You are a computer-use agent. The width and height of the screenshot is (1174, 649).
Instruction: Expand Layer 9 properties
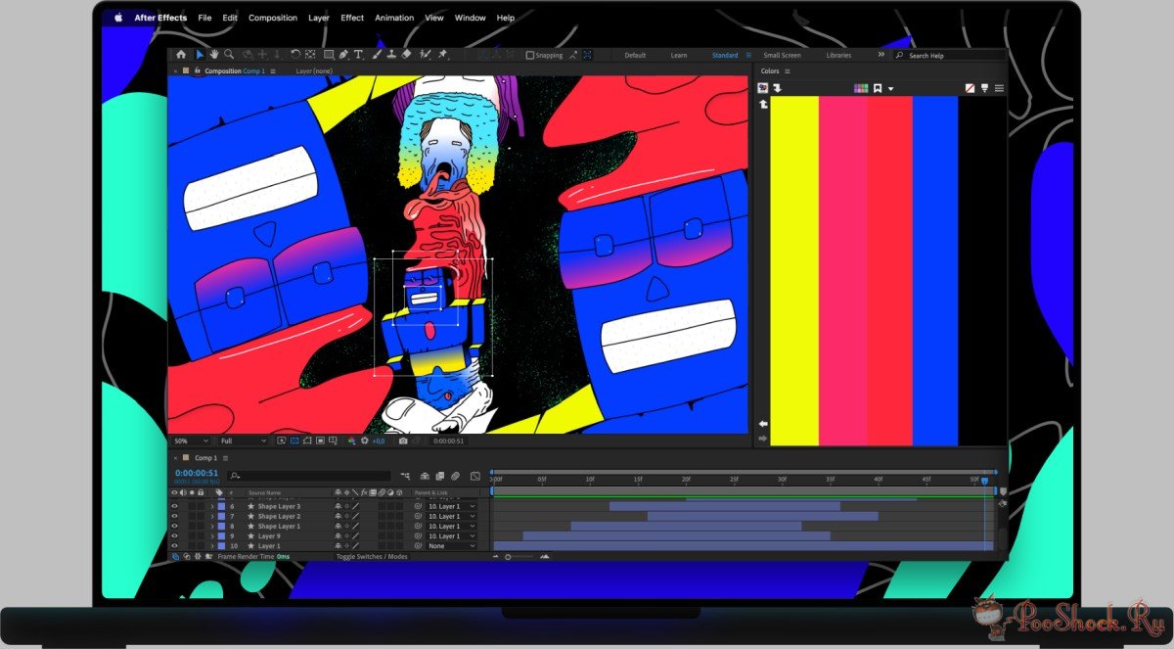(x=212, y=536)
